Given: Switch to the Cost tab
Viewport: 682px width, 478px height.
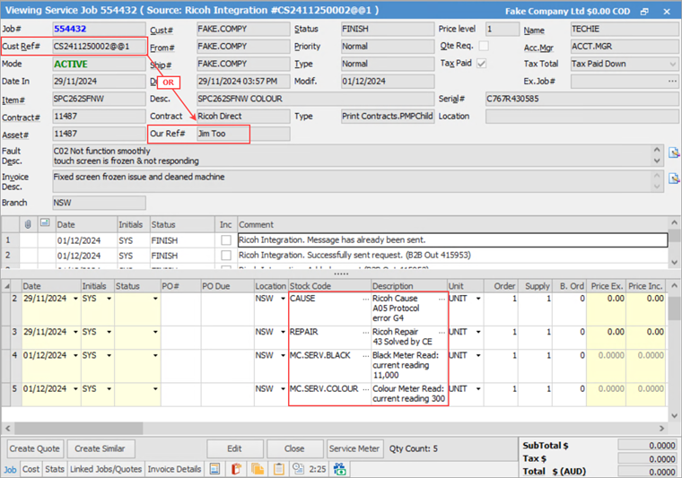Looking at the screenshot, I should click(31, 469).
